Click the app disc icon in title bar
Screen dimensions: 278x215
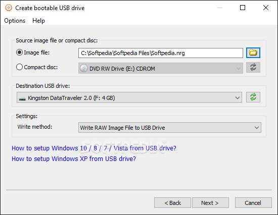click(x=8, y=8)
